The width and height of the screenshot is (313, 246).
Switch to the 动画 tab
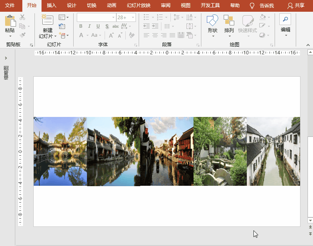[111, 5]
